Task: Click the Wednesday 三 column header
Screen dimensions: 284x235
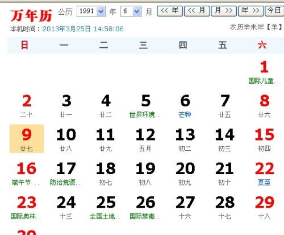Action: 143,46
